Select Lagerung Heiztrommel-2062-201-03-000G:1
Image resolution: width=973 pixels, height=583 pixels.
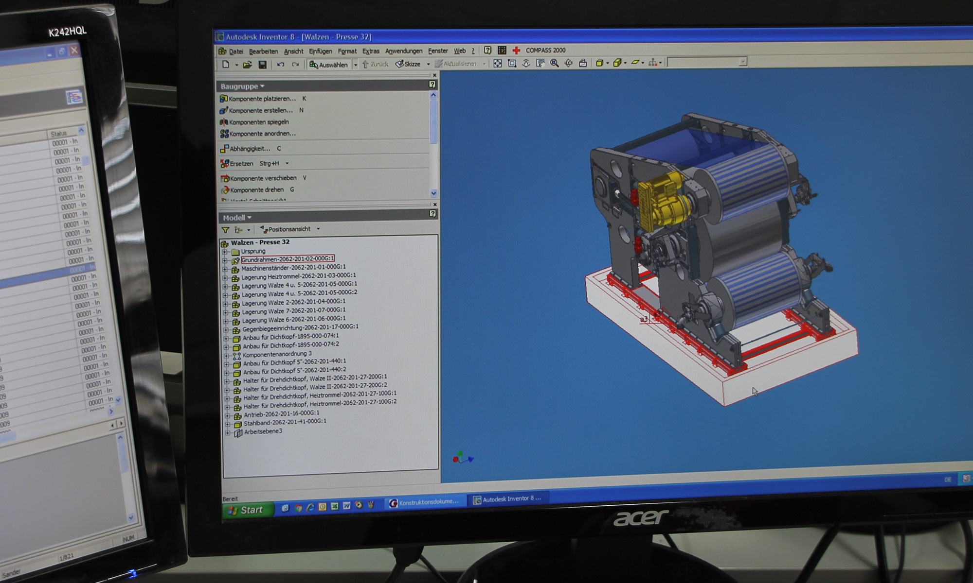tap(299, 276)
